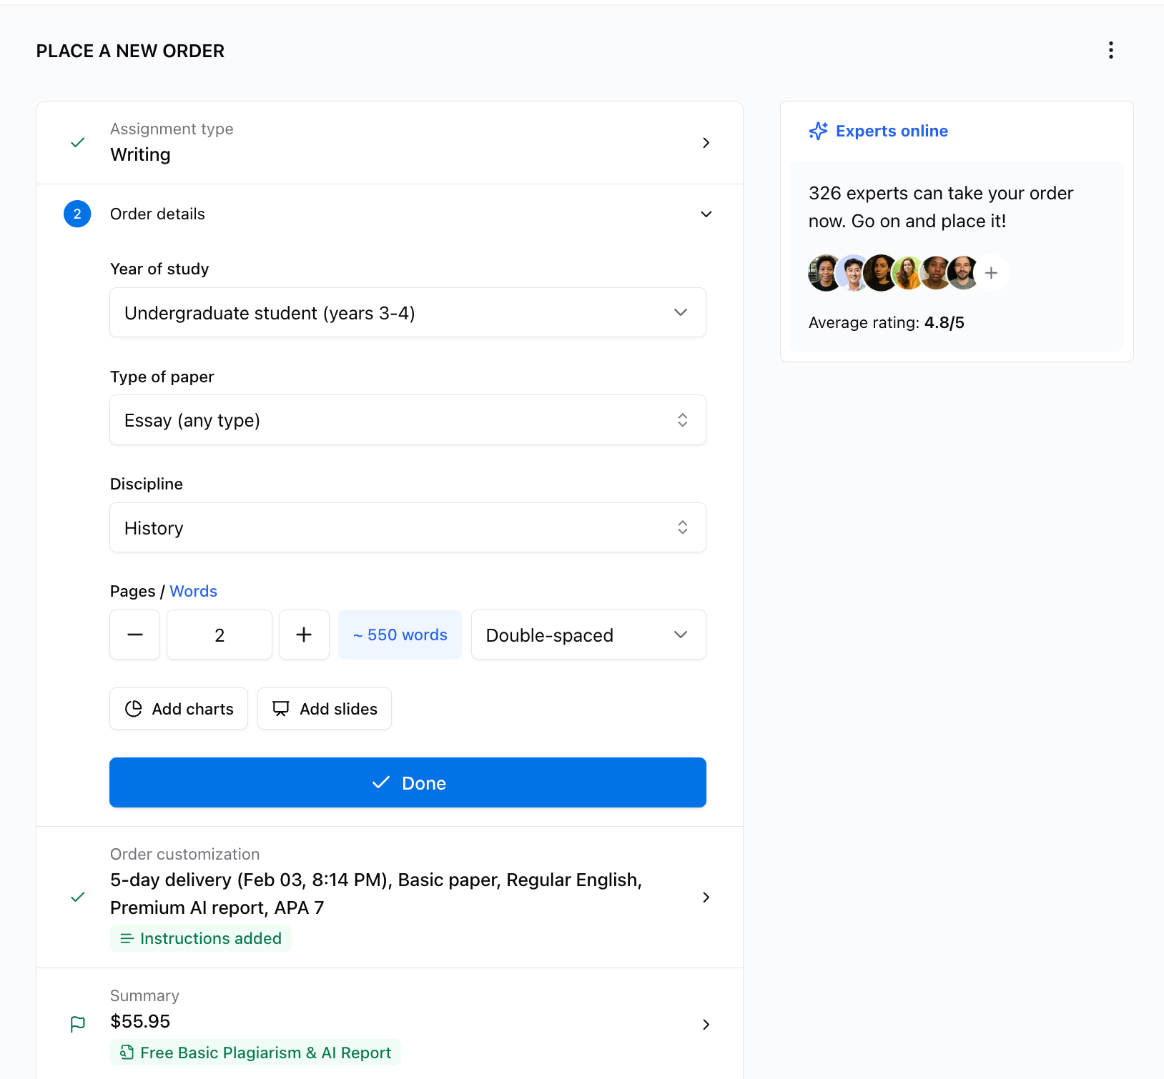The image size is (1164, 1079).
Task: Expand the Order customization section
Action: click(x=706, y=897)
